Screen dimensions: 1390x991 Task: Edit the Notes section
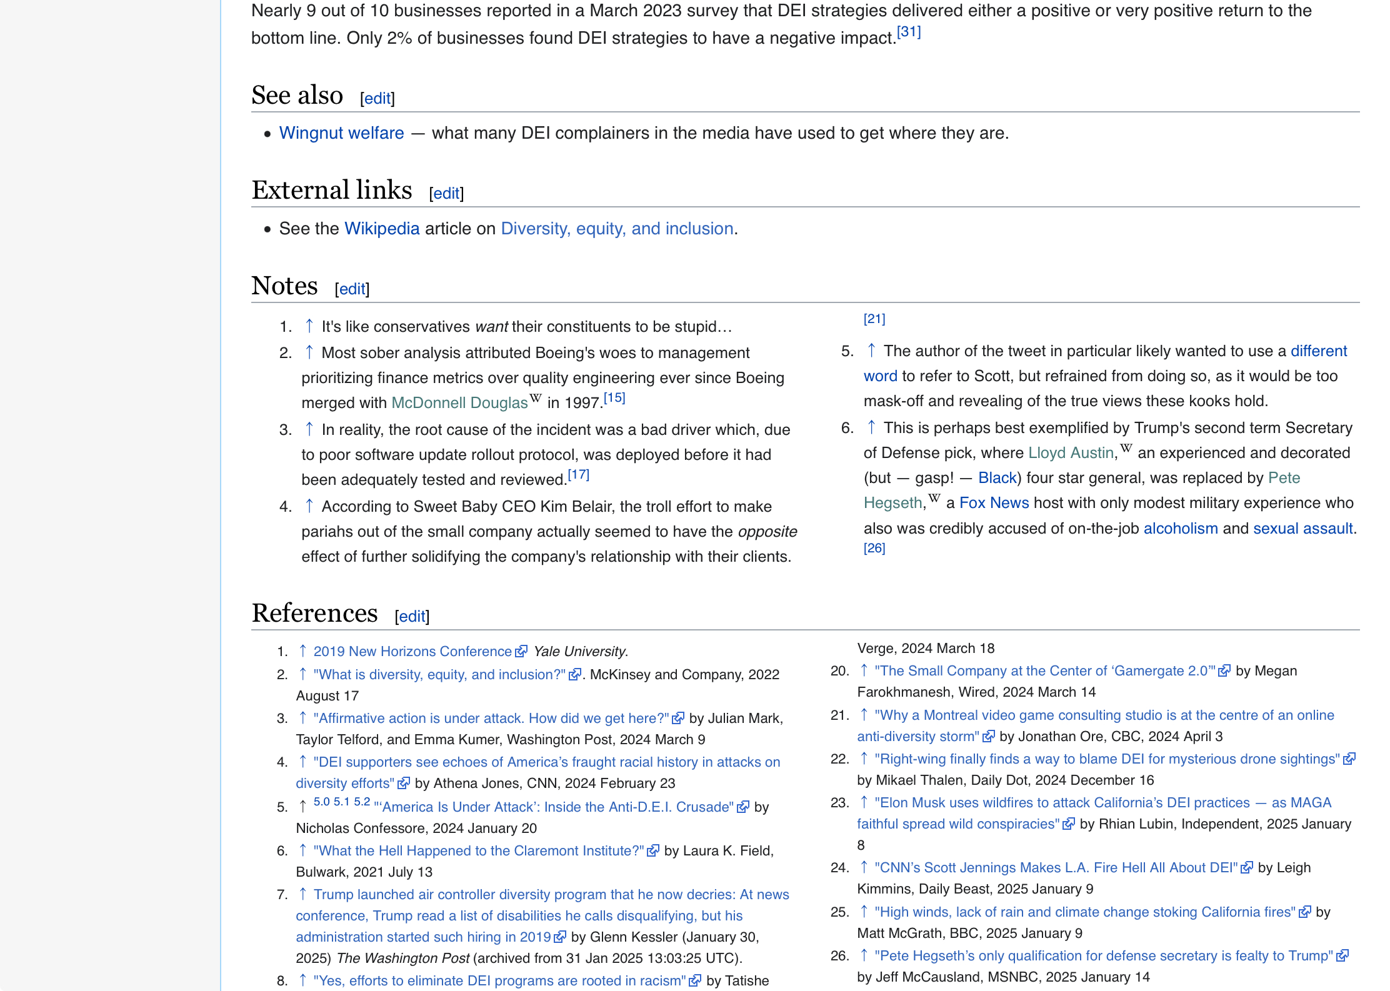click(352, 289)
